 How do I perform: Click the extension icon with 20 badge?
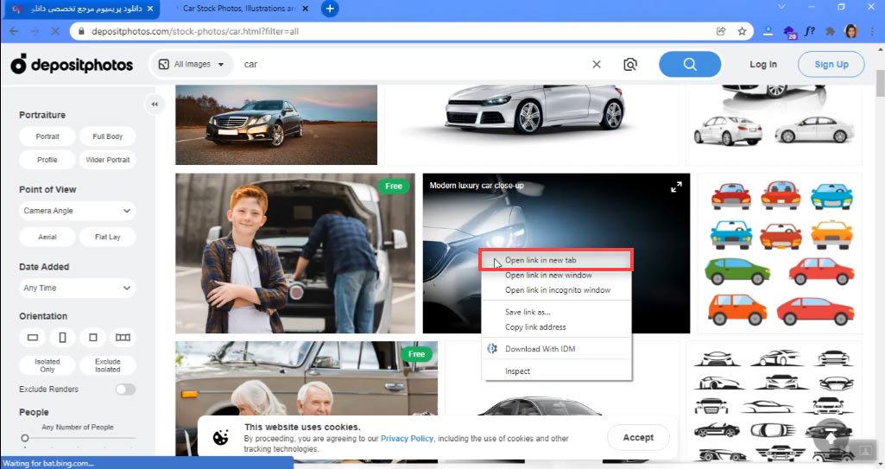(x=789, y=32)
